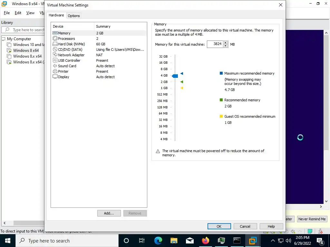Click the 512 MB slider label
330x247 pixels.
pos(162,94)
